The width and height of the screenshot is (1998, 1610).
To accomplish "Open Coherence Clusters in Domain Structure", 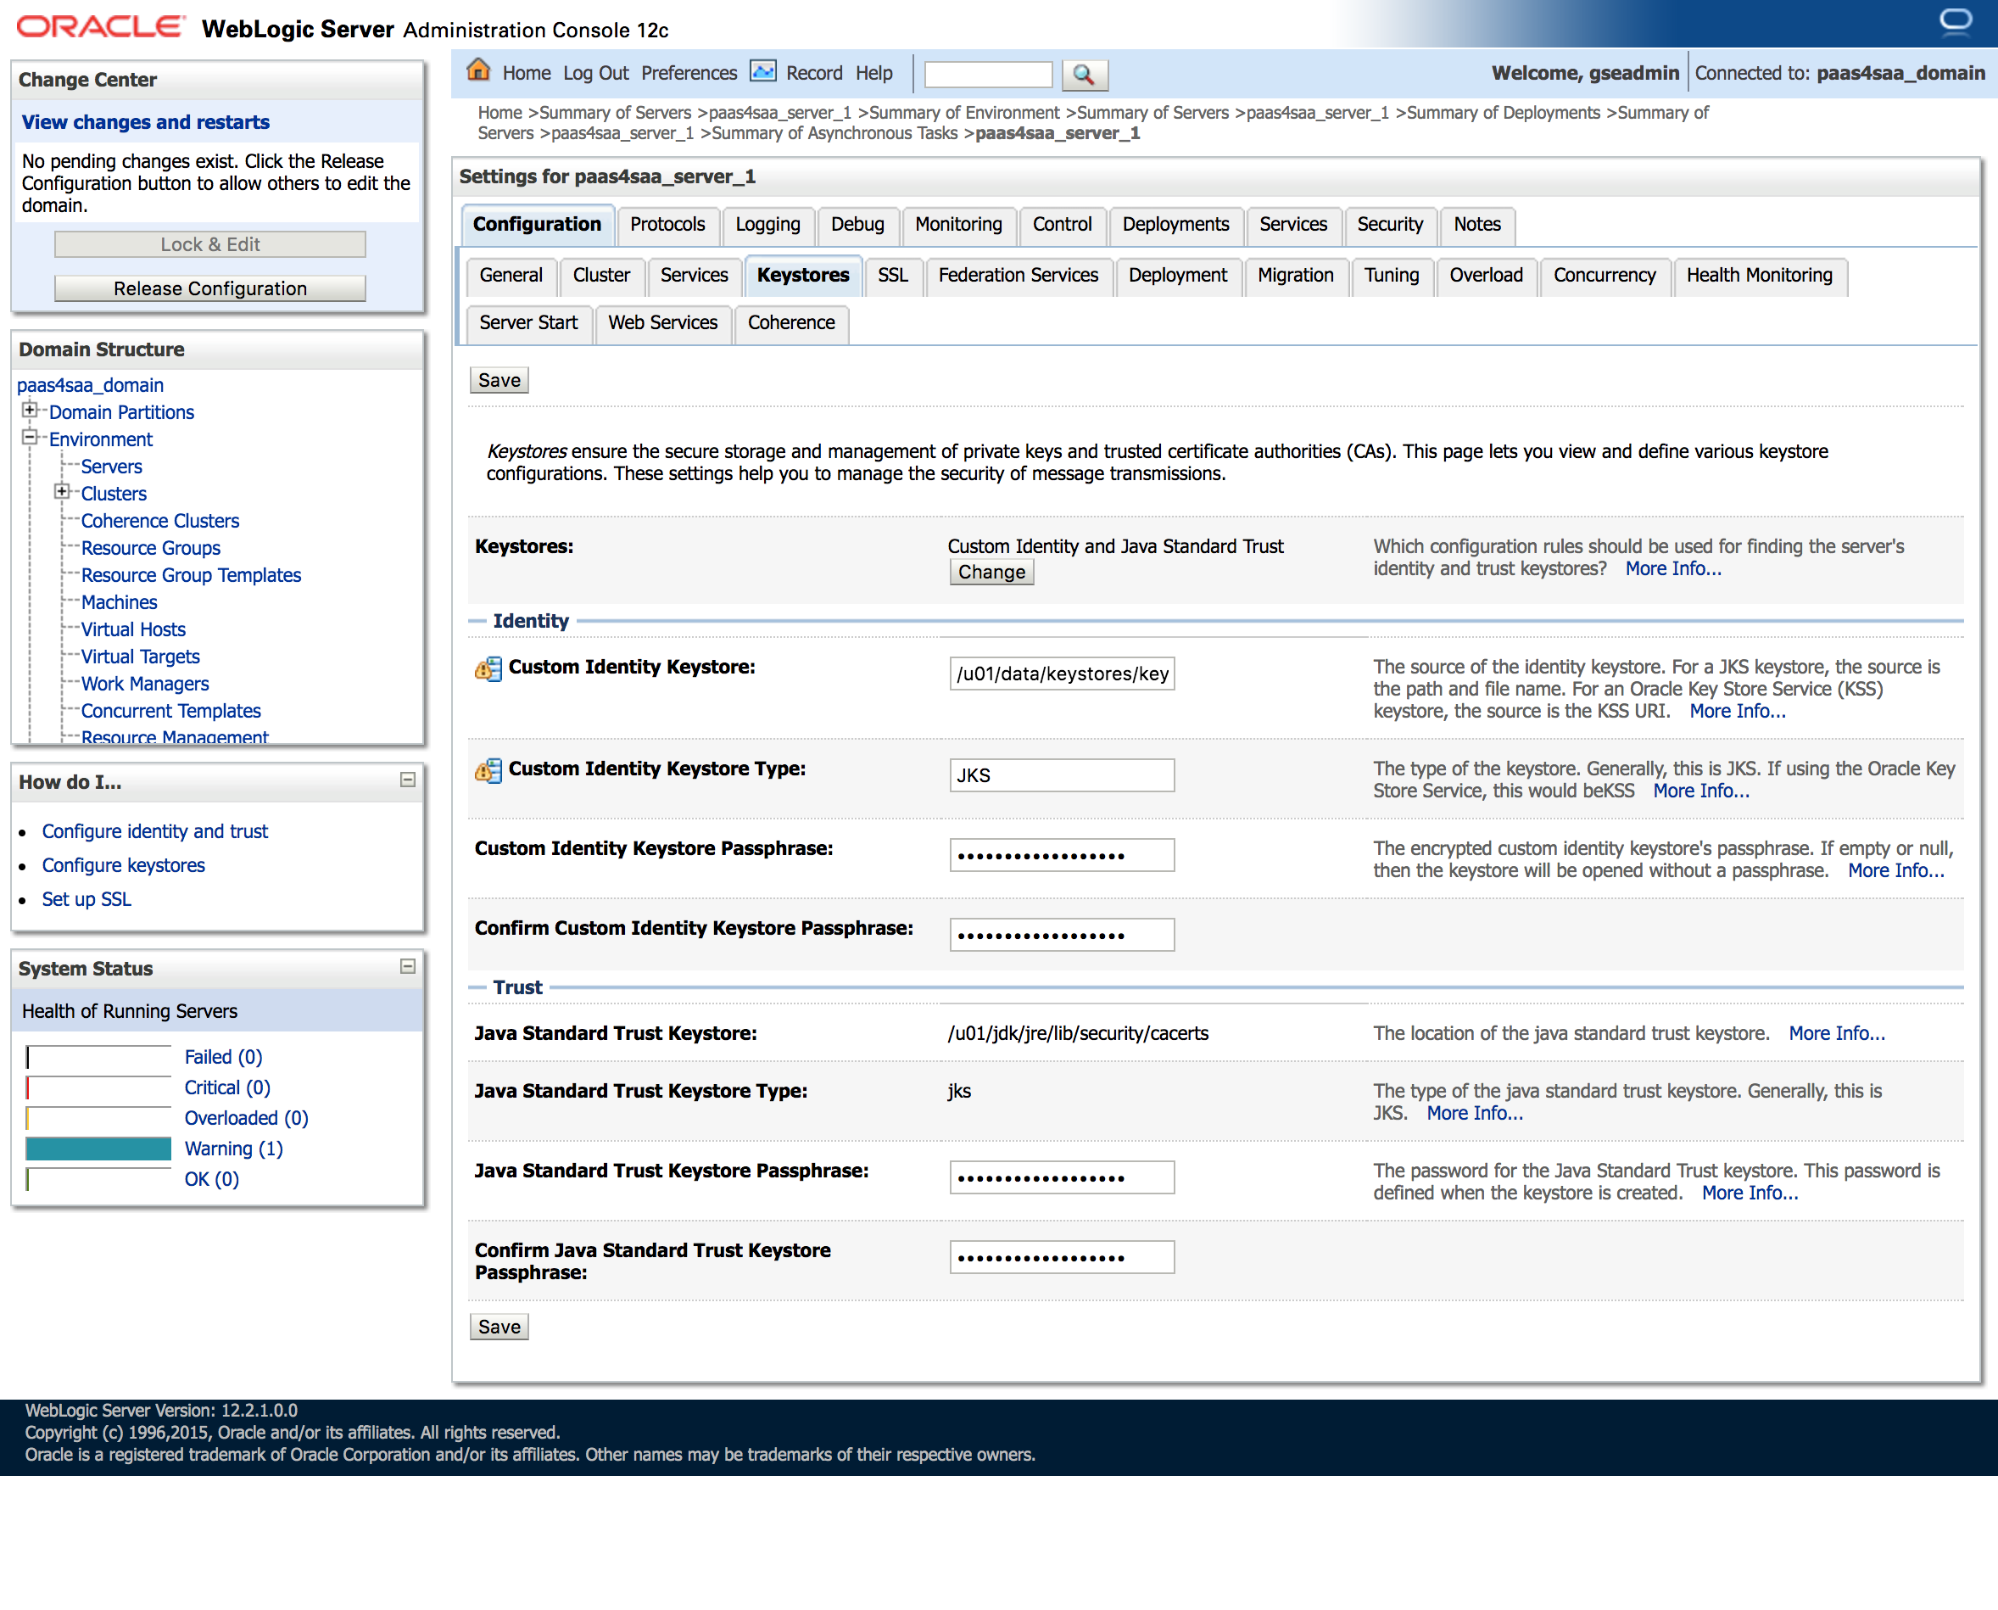I will point(159,521).
